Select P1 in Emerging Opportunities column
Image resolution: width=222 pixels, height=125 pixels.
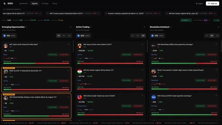click(59, 36)
